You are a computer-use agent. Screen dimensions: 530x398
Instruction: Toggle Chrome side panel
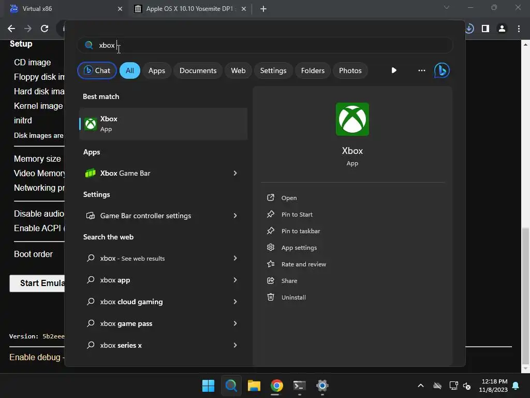[485, 29]
